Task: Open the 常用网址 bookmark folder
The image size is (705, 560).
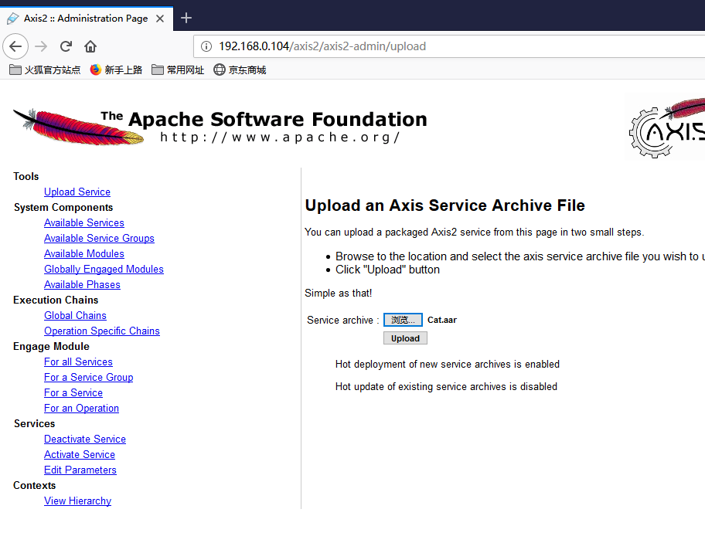Action: point(178,70)
